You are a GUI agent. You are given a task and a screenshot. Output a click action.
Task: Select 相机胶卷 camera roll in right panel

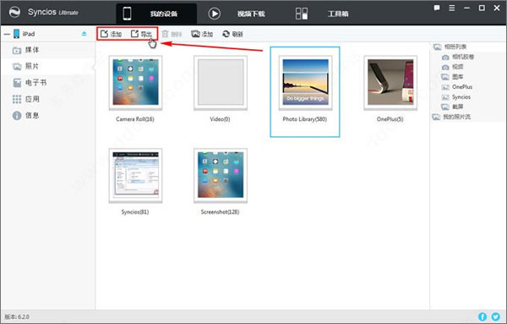[x=458, y=57]
